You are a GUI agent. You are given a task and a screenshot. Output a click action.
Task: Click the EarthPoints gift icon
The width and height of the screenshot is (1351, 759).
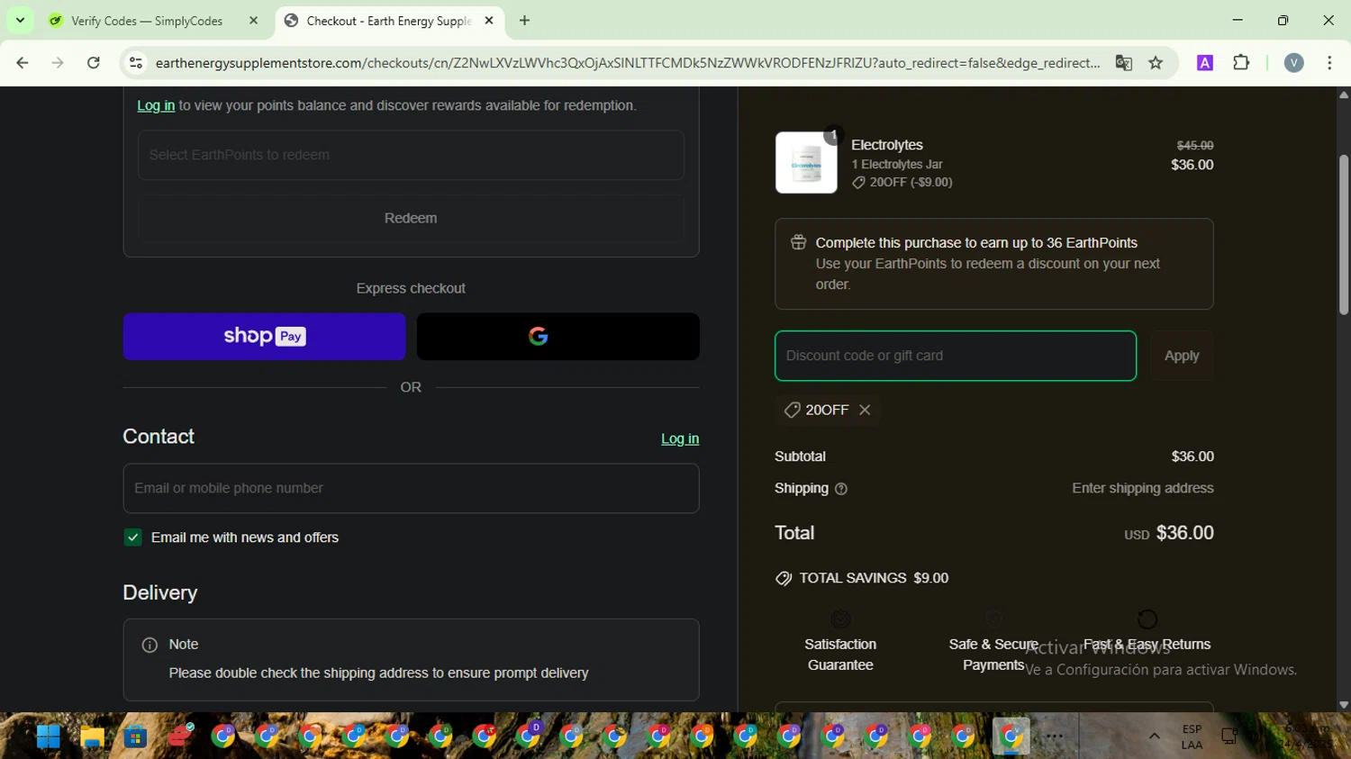(x=798, y=242)
